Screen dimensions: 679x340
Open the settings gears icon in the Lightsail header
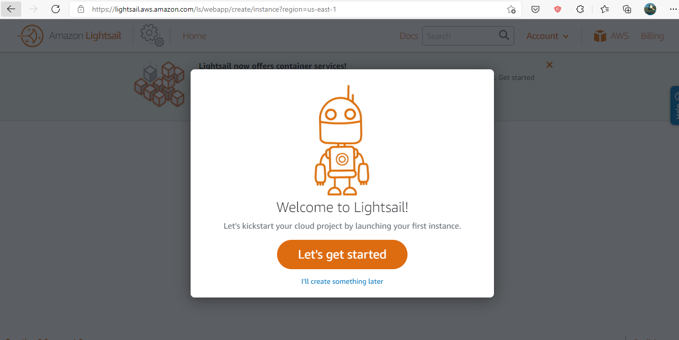click(x=152, y=36)
